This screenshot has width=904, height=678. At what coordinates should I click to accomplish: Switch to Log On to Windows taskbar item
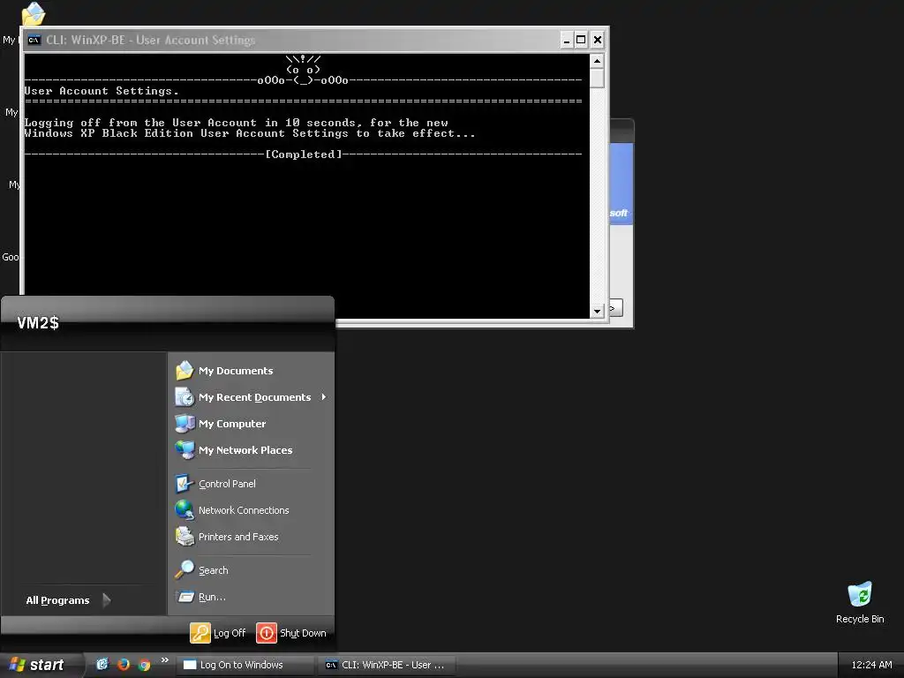click(x=245, y=665)
